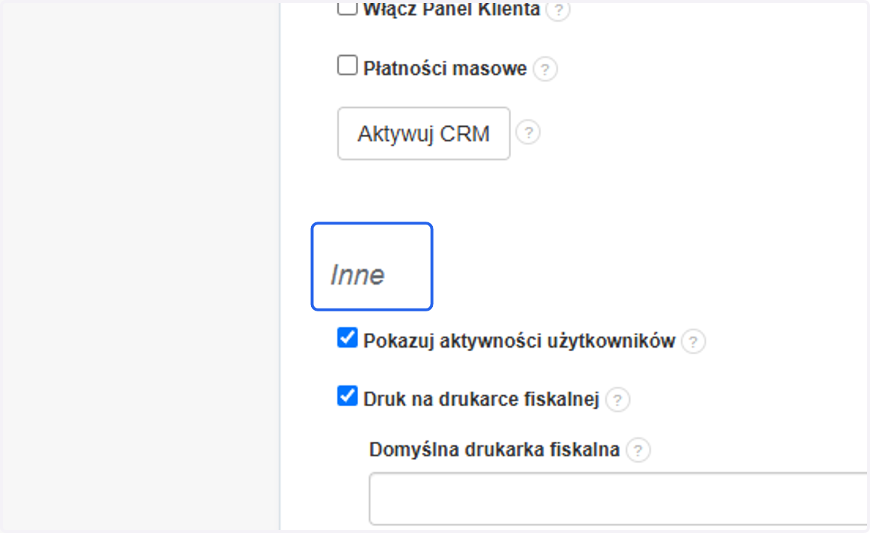Show help for Domyślna drukarka fiskalna

pos(638,450)
